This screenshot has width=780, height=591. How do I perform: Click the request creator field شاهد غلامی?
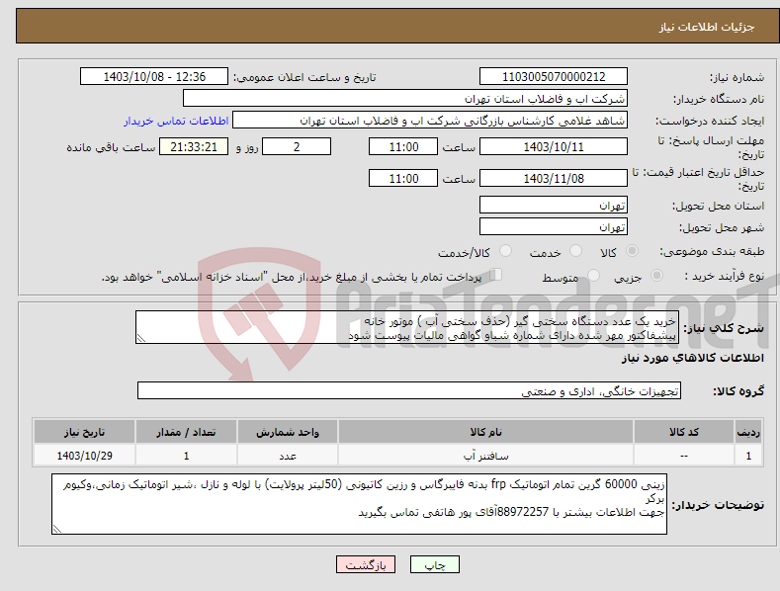[x=430, y=121]
